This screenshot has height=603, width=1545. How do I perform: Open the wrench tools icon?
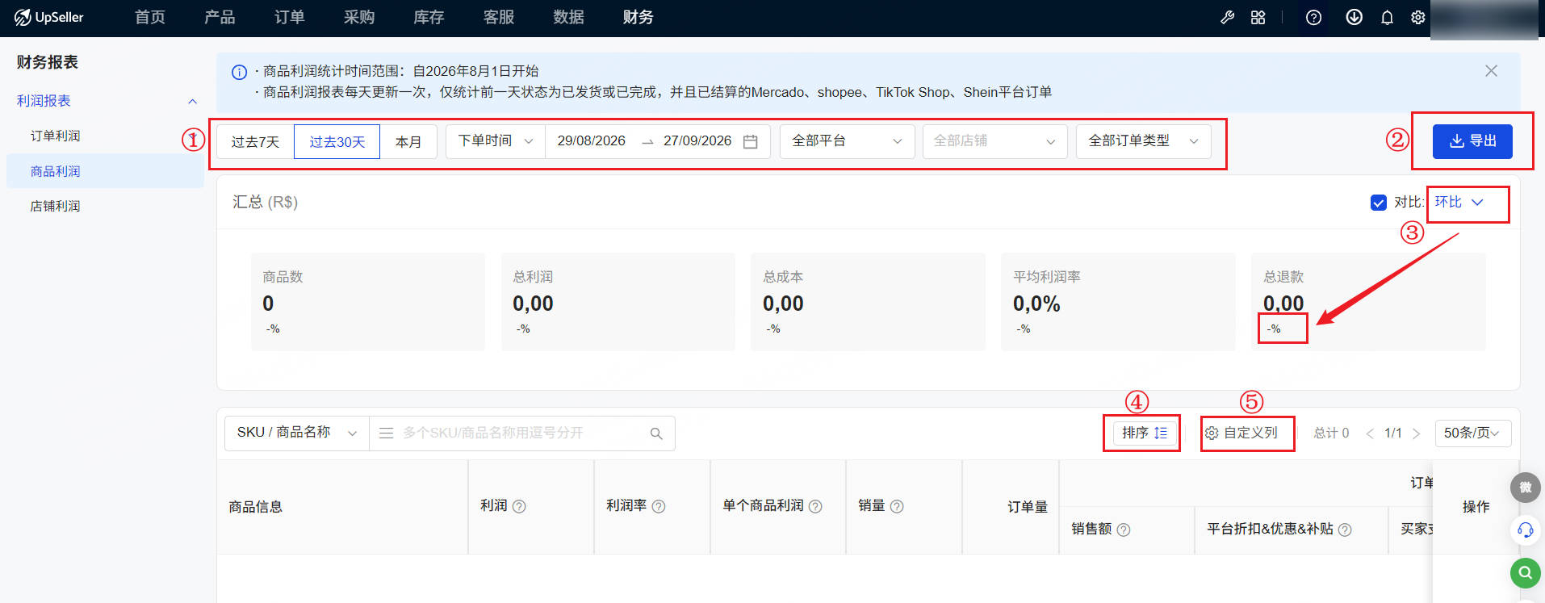click(1227, 17)
